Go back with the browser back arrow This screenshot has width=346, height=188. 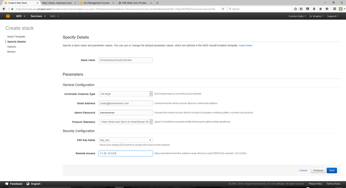tap(4, 9)
